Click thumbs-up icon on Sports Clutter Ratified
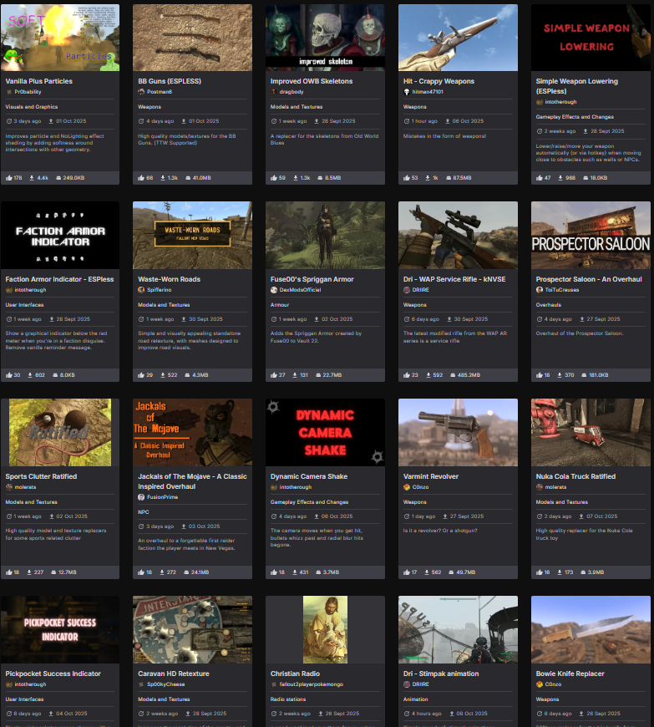The height and width of the screenshot is (727, 654). coord(9,572)
